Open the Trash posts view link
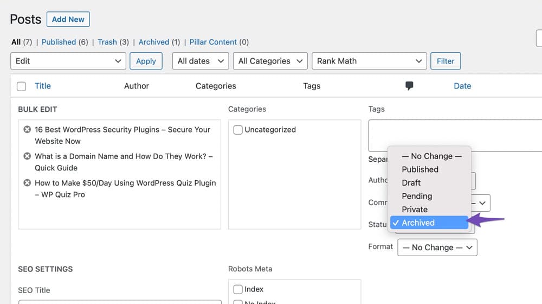Image resolution: width=542 pixels, height=304 pixels. (x=107, y=42)
